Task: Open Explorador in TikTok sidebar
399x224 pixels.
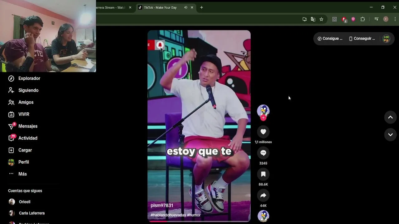Action: 24,78
